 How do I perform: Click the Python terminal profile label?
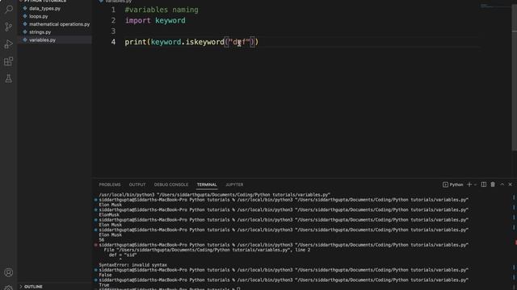(452, 184)
